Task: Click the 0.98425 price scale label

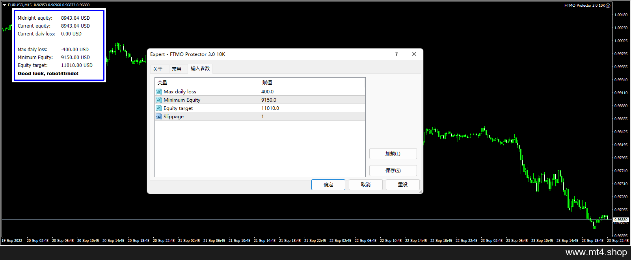Action: tap(621, 132)
